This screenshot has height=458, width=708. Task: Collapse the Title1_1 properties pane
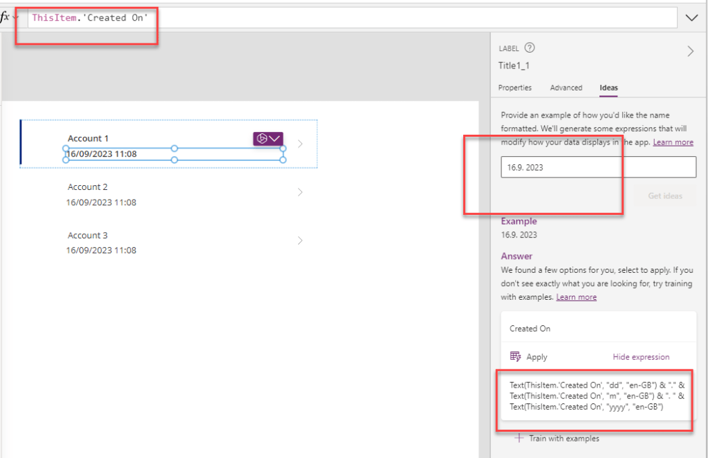689,51
